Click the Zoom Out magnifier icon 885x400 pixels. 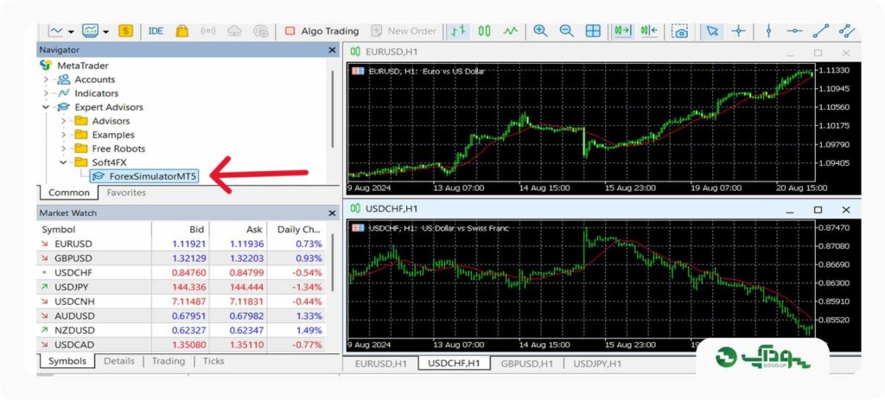[567, 31]
